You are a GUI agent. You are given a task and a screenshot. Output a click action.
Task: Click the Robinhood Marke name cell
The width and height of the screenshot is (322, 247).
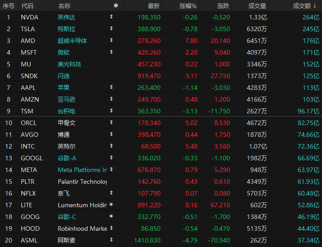tap(83, 228)
